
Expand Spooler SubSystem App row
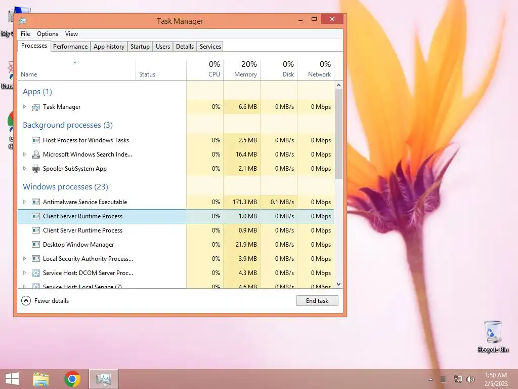[24, 168]
